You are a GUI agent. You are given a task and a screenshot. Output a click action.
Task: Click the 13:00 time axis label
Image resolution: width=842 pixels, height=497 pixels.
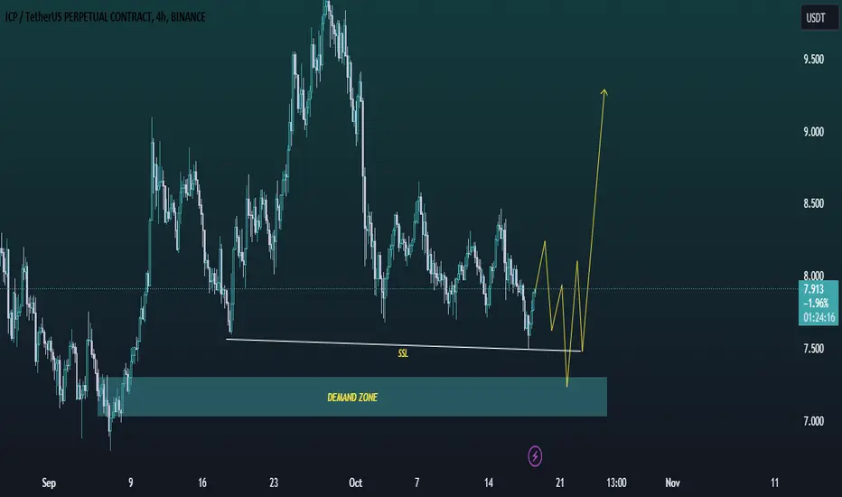[616, 483]
